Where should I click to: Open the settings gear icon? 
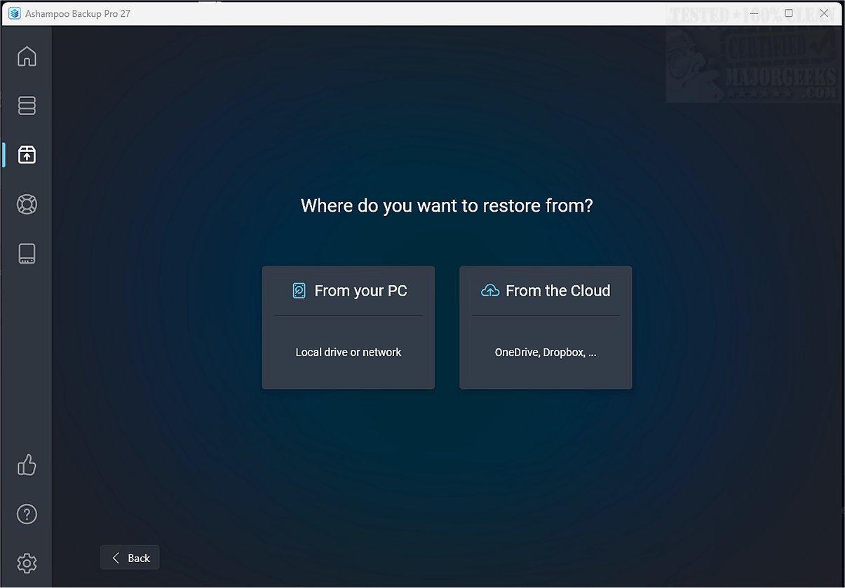point(27,563)
